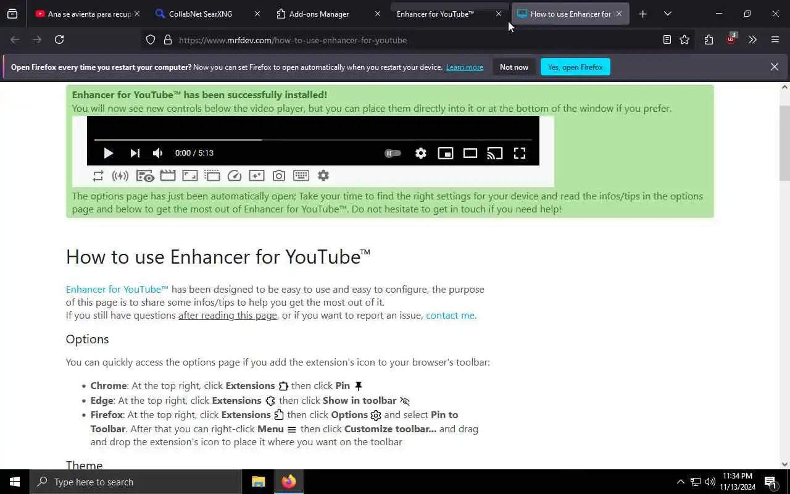Click the fullscreen icon in player preview
Screen dimensions: 790x494
click(520, 153)
